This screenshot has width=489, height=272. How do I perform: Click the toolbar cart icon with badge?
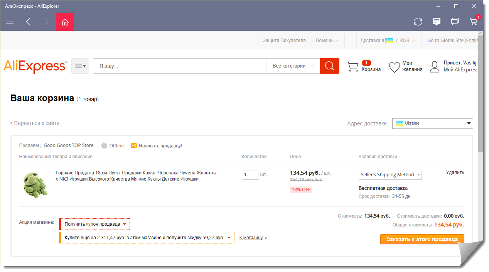point(474,22)
